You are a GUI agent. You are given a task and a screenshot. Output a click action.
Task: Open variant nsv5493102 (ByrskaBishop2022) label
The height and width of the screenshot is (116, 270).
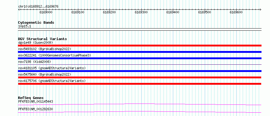pyautogui.click(x=45, y=49)
